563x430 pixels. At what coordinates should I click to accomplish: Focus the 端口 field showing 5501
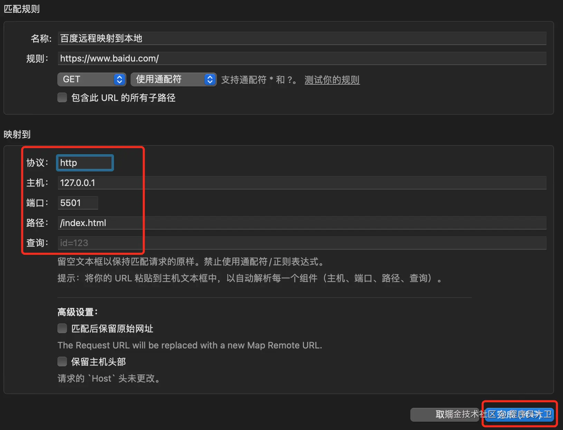pos(78,203)
